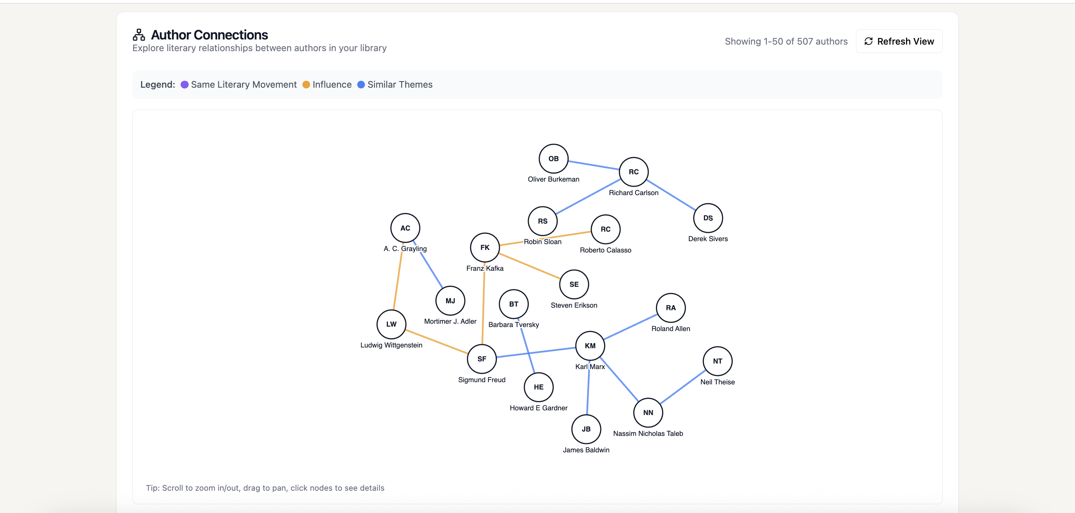Select the Richard Carlson RC node
Viewport: 1075px width, 513px height.
tap(633, 172)
